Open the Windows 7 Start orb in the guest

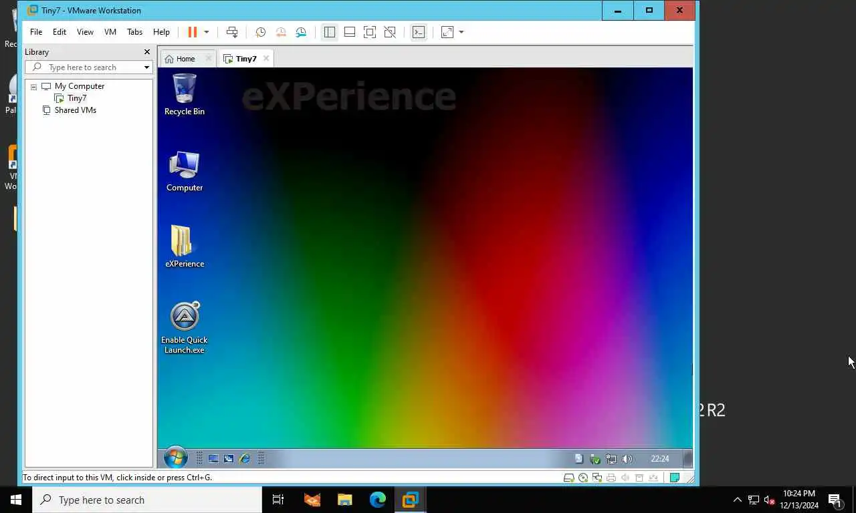176,458
